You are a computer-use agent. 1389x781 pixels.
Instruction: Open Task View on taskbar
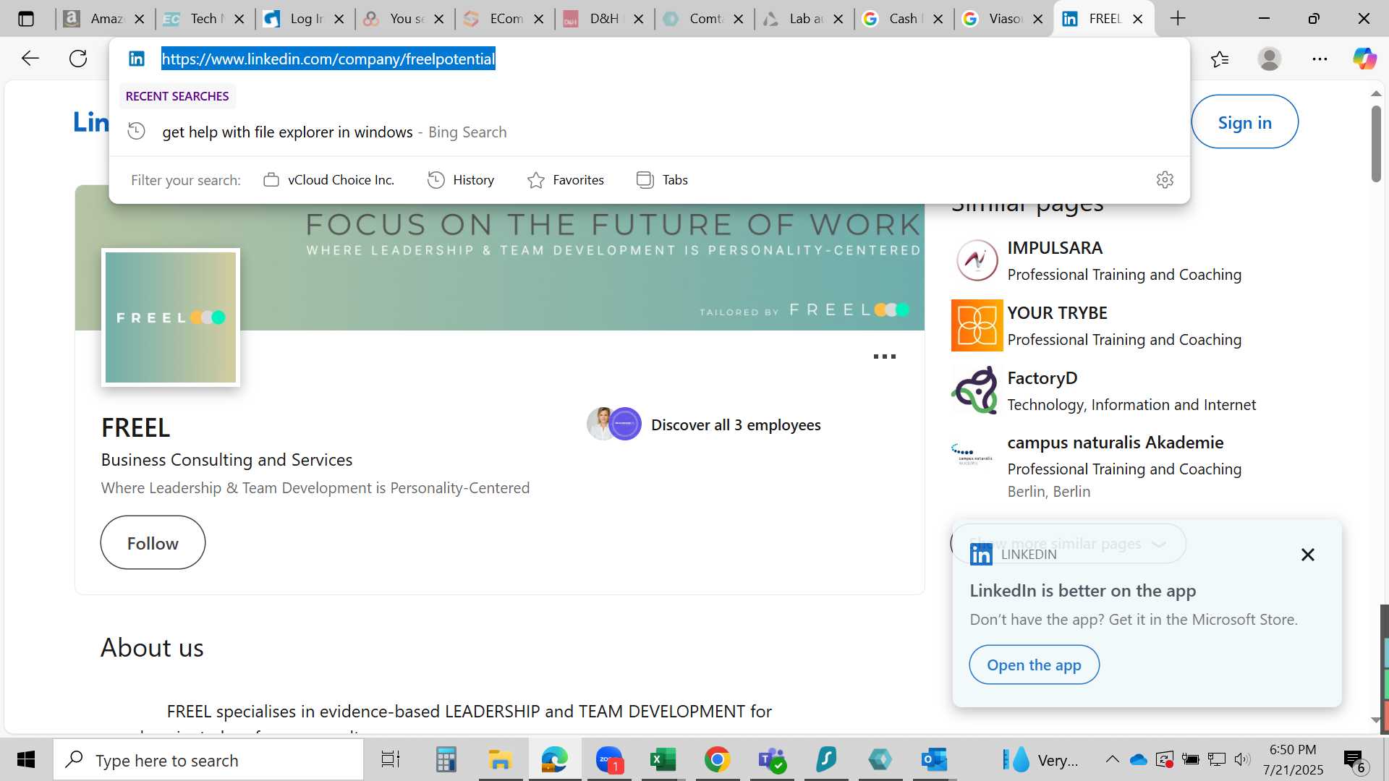click(391, 760)
